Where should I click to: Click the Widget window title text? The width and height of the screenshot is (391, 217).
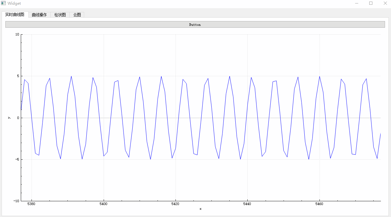tap(14, 3)
